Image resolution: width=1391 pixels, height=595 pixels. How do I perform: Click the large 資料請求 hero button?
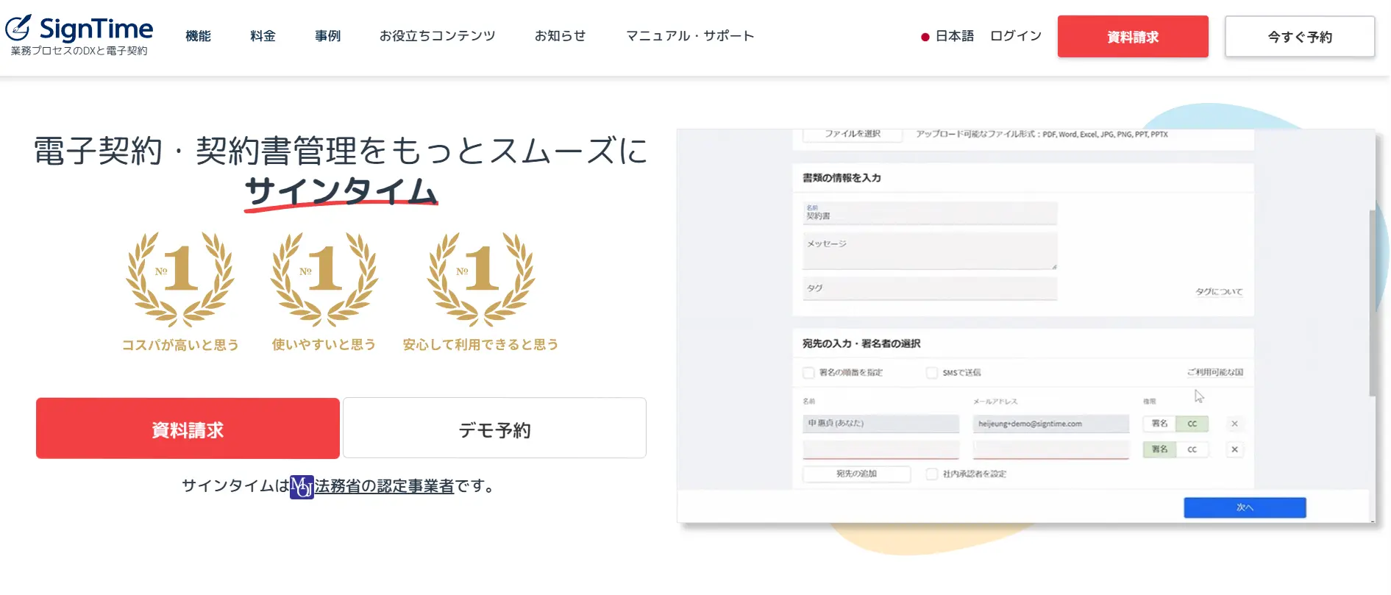[188, 429]
